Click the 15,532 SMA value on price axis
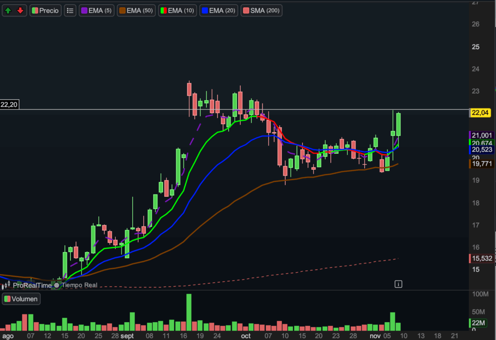 482,259
